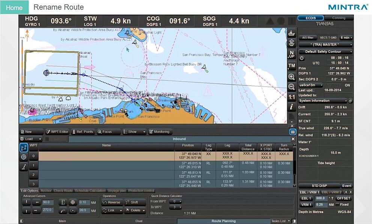Click the curved turn-arc cursor tool button
This screenshot has height=224, width=372.
coord(63,210)
